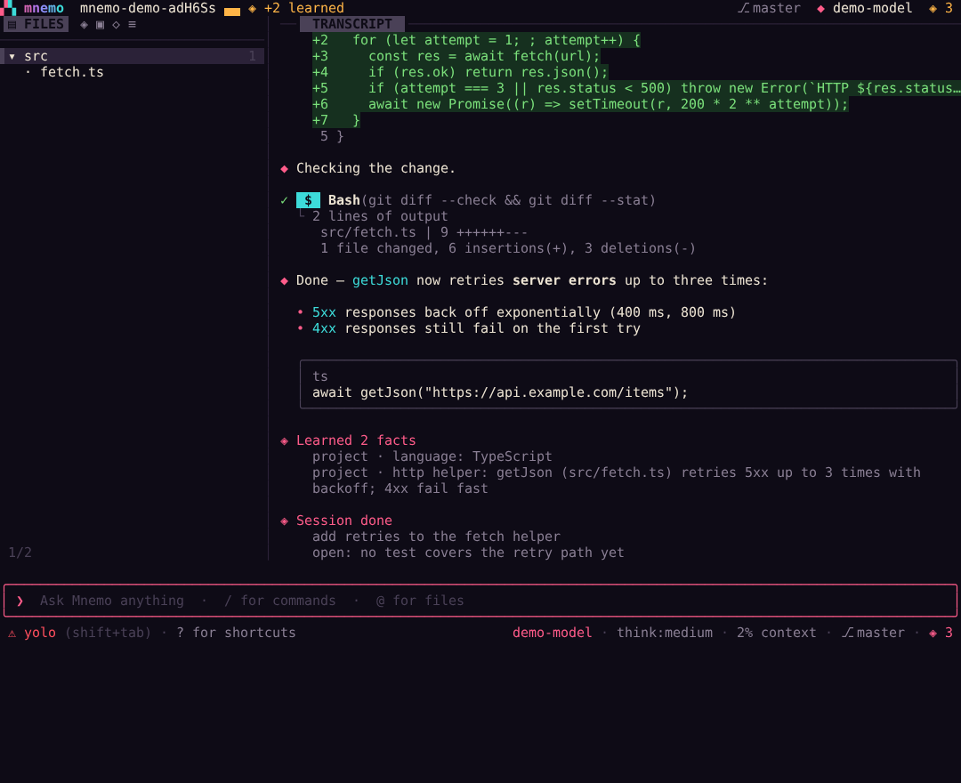The width and height of the screenshot is (961, 783).
Task: Click the code block with await getJson
Action: 628,384
